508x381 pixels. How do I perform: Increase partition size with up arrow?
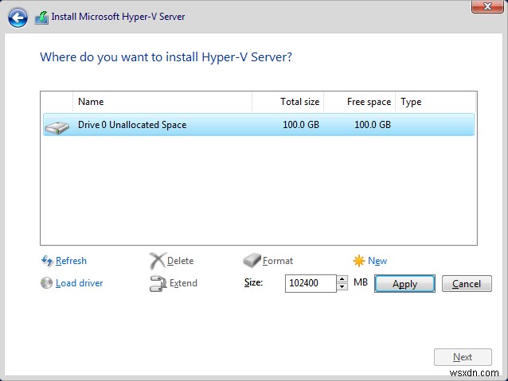[x=342, y=279]
